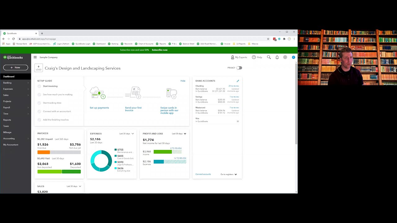Open the Receipt Bank bookmark
397x223 pixels.
(x=20, y=44)
